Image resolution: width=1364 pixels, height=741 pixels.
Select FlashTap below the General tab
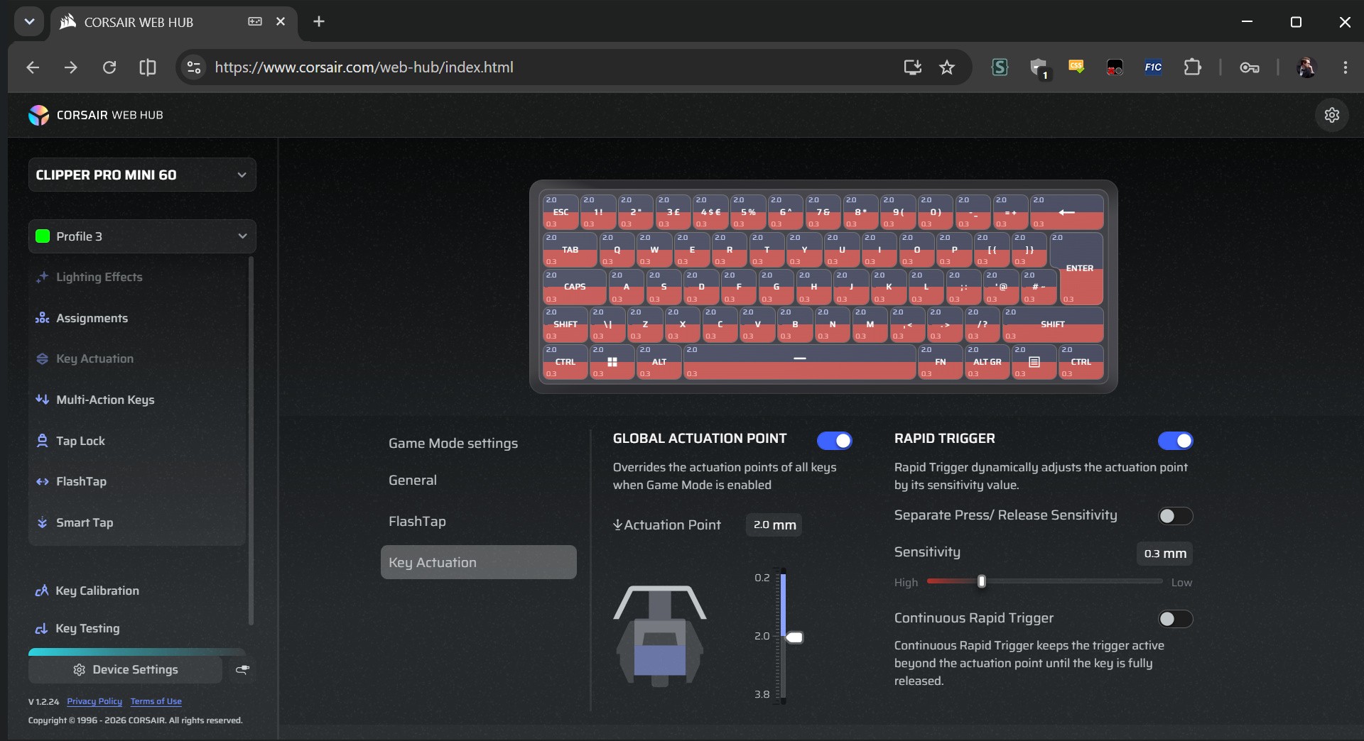click(417, 522)
